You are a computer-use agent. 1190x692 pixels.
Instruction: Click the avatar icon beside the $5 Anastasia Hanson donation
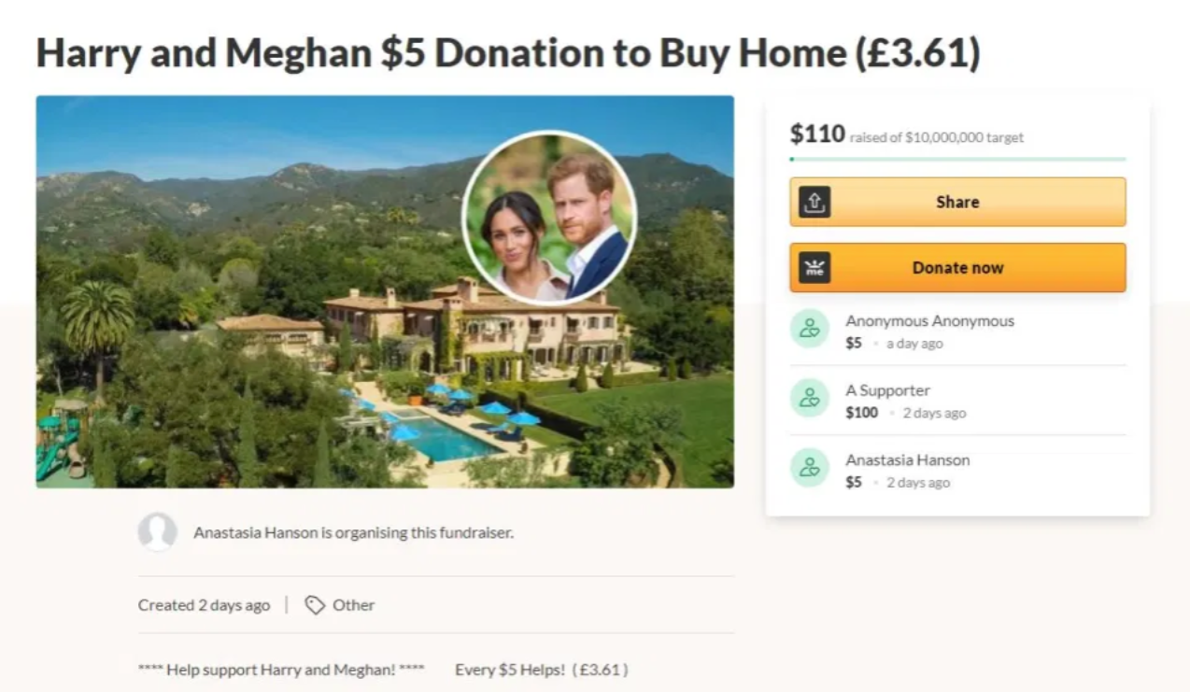click(809, 468)
